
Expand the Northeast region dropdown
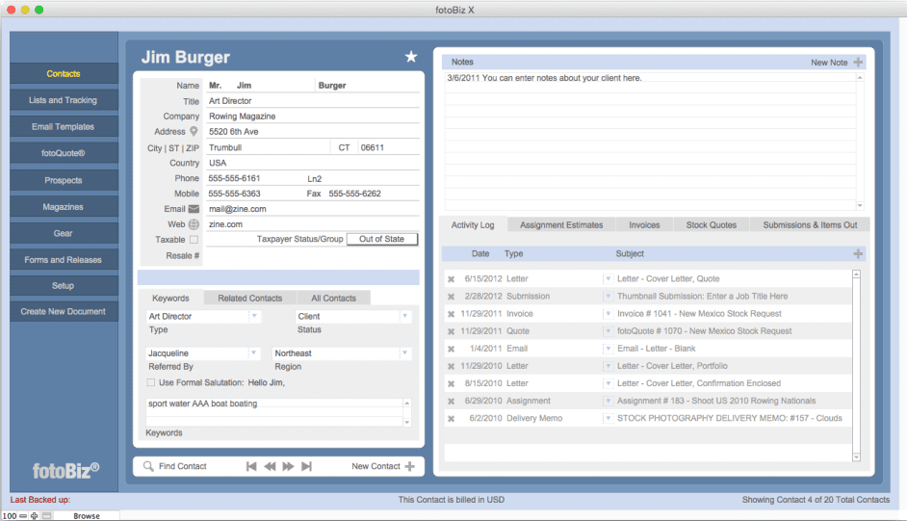coord(405,352)
